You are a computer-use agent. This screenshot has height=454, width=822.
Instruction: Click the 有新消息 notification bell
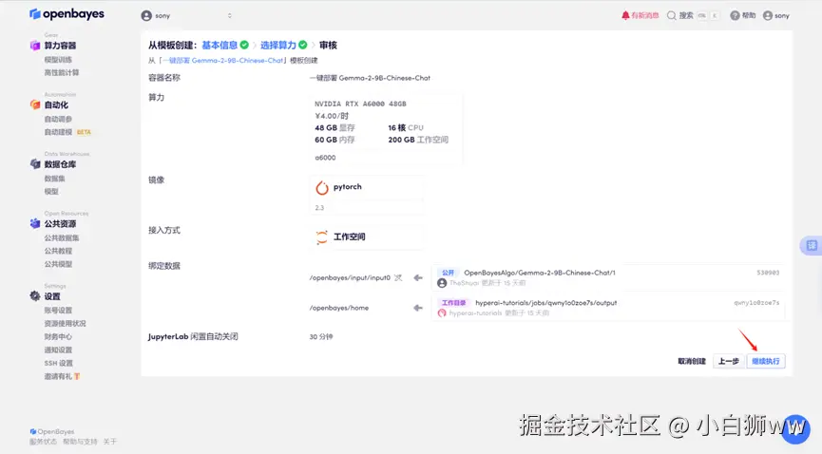pyautogui.click(x=640, y=15)
